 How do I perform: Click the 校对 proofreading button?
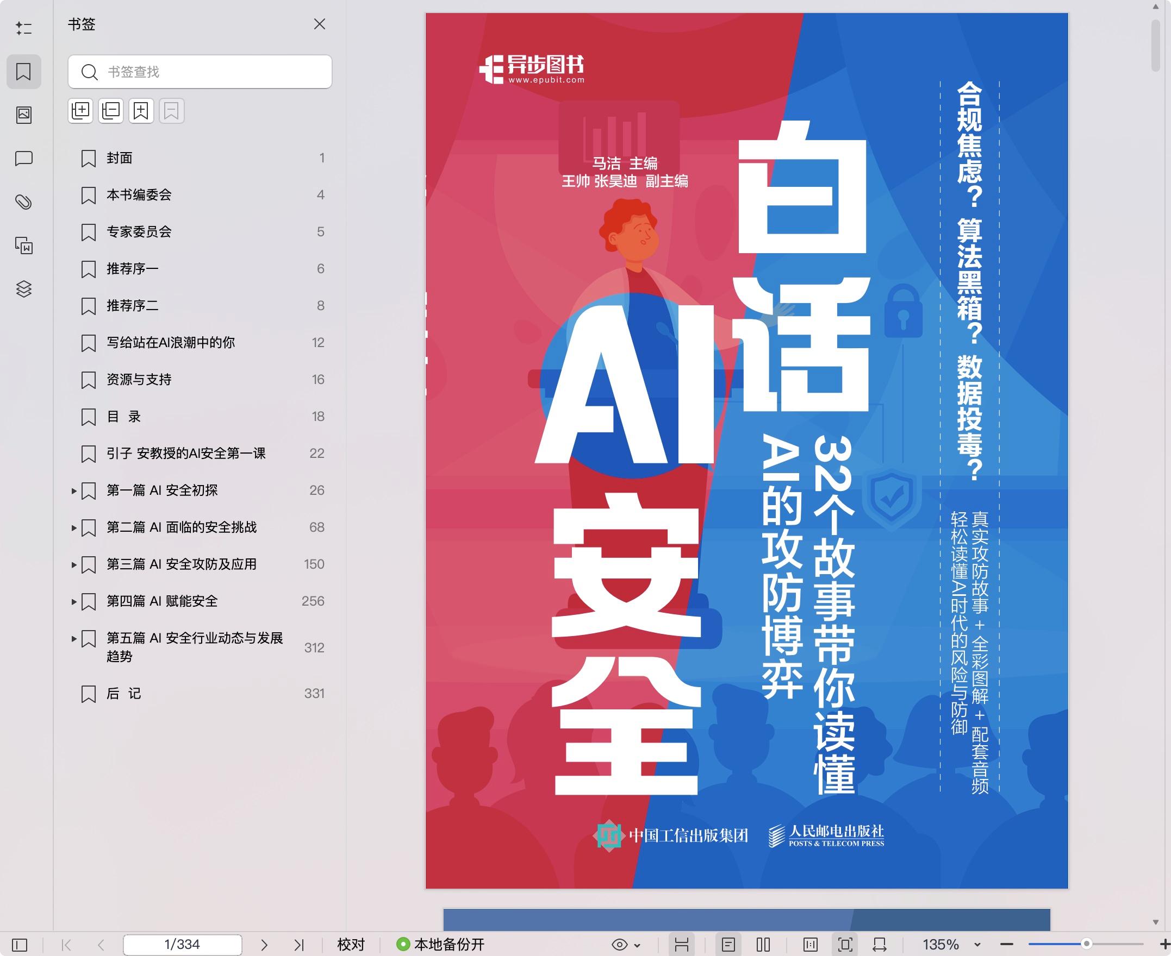coord(351,945)
